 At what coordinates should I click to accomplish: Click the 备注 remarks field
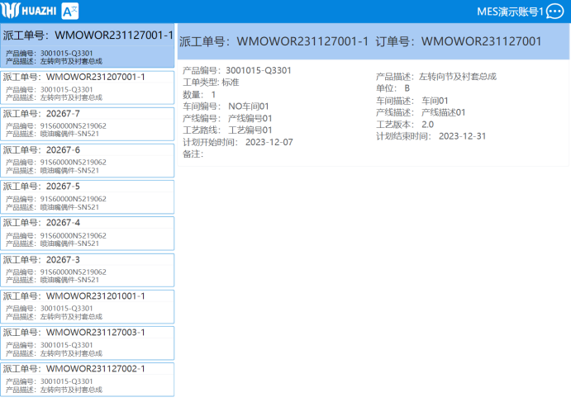click(193, 154)
